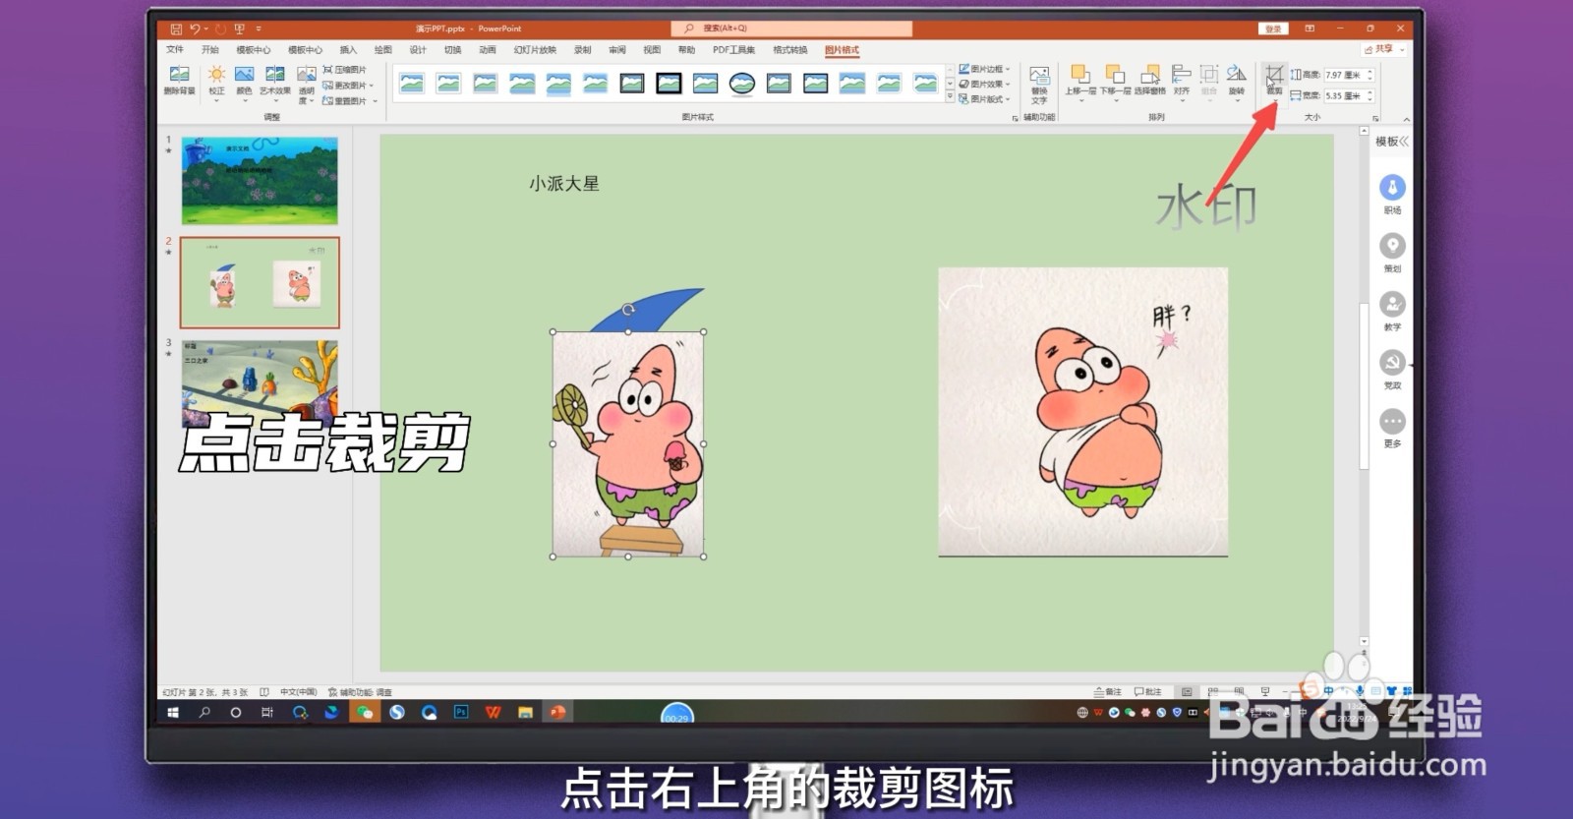Screen dimensions: 1573x819
Task: Select slide 2 thumbnail
Action: click(x=260, y=282)
